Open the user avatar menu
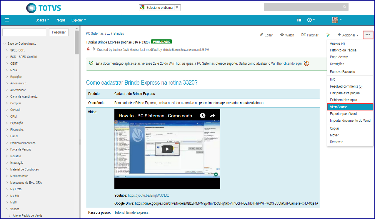375x219 pixels. pyautogui.click(x=337, y=20)
